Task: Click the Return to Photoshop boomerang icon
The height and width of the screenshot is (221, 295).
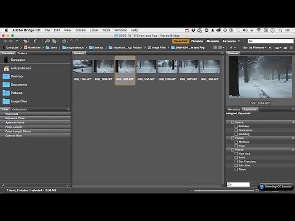Action: pyautogui.click(x=35, y=41)
